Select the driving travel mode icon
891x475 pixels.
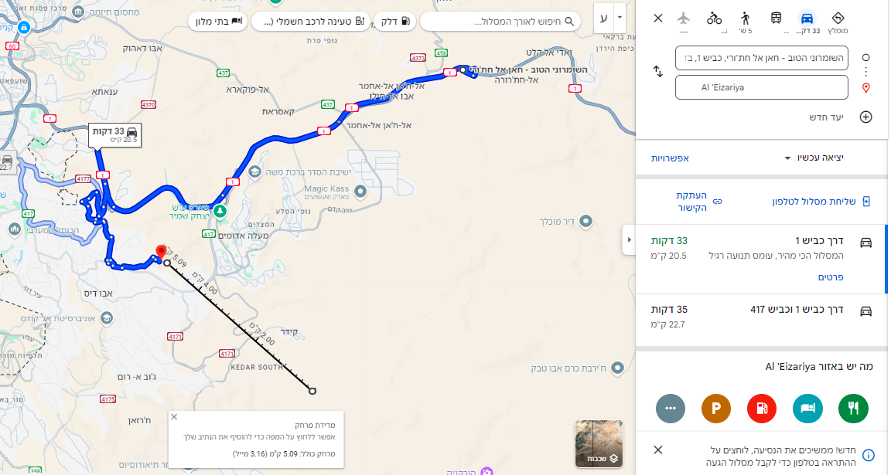807,19
